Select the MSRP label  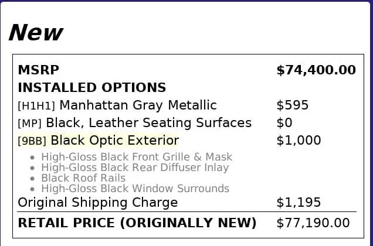pyautogui.click(x=39, y=70)
